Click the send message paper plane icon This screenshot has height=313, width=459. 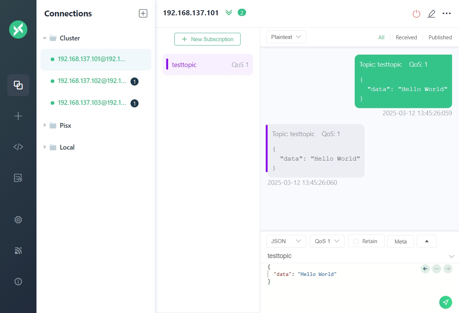coord(445,302)
